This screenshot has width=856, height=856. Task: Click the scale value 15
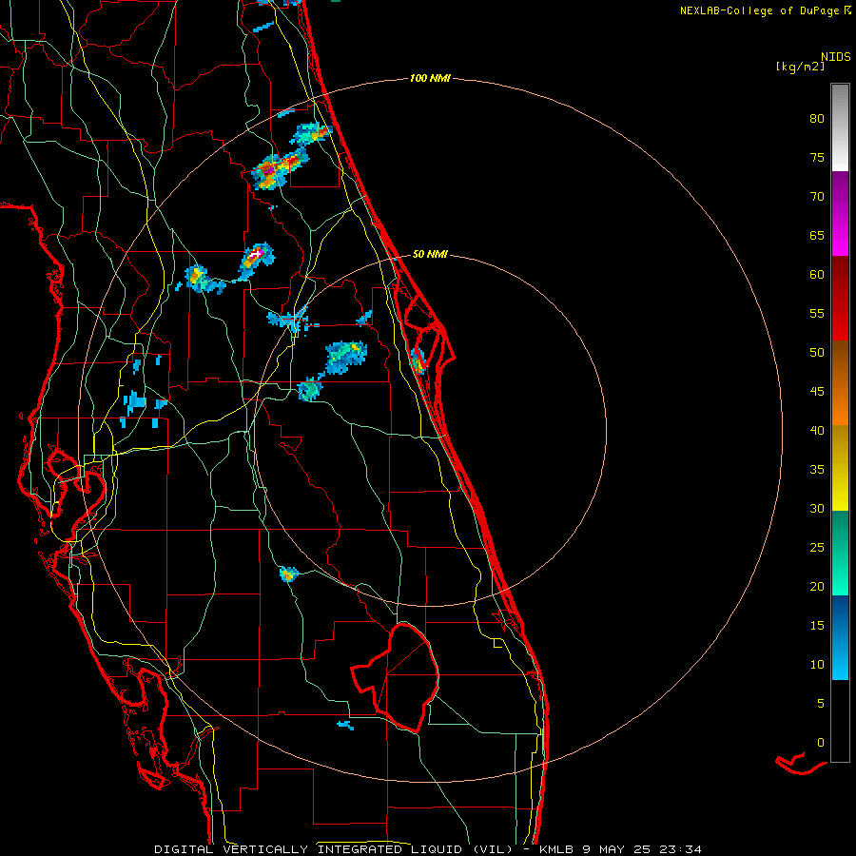[817, 626]
